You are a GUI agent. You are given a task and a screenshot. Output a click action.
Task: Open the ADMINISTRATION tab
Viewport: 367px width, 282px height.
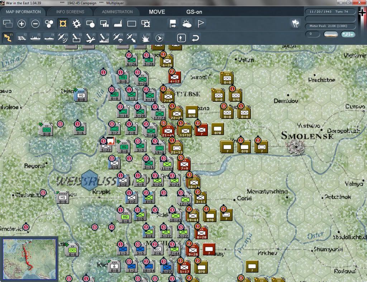117,12
